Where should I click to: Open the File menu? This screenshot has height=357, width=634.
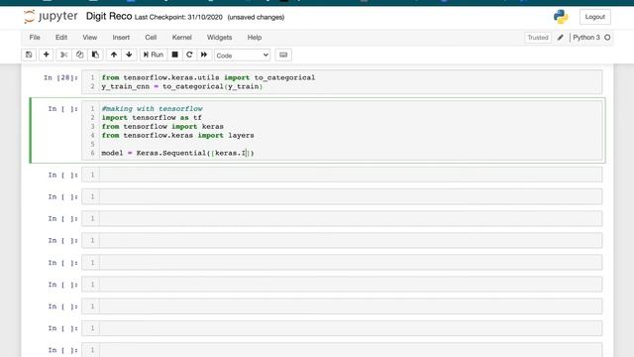(35, 38)
